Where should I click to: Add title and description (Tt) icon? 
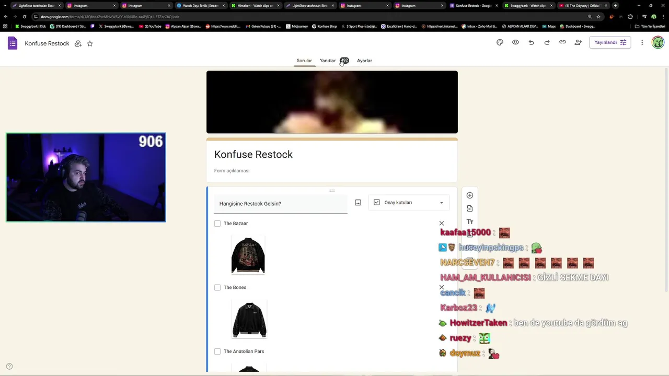tap(470, 222)
